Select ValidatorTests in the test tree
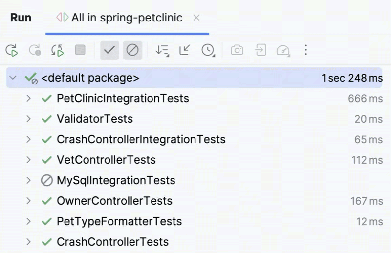 point(95,119)
